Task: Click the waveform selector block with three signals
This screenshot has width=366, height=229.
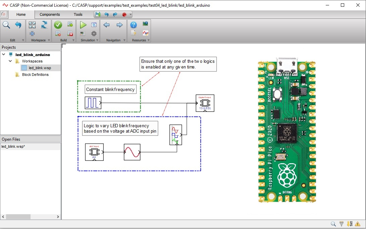Action: (175, 135)
